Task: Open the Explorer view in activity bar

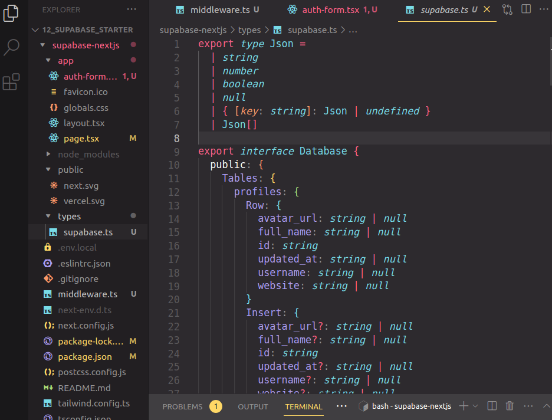Action: point(11,13)
